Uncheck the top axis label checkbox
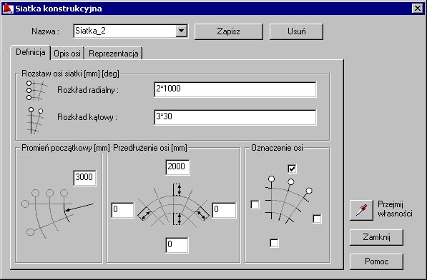Viewport: 427px width, 280px height. pyautogui.click(x=292, y=169)
